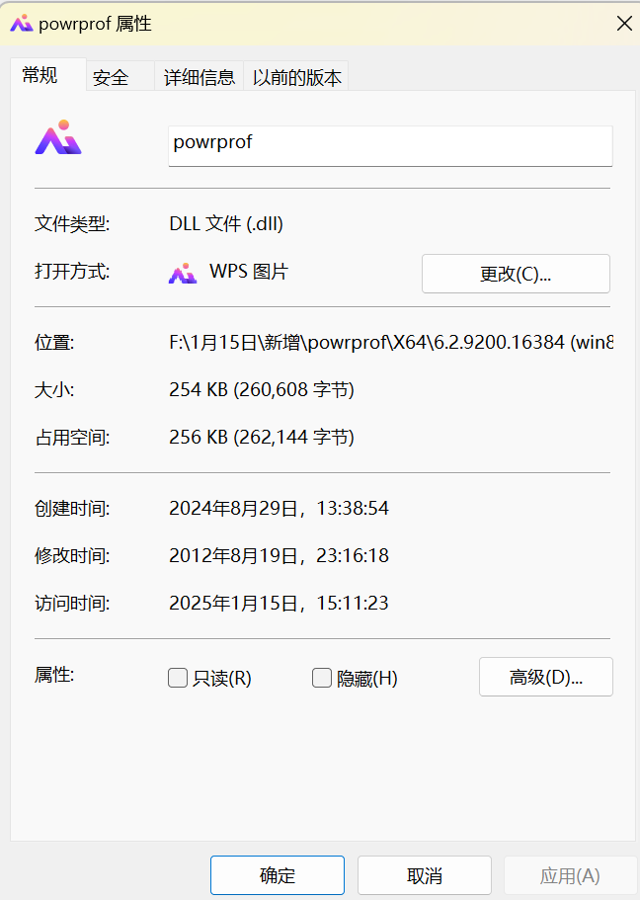Viewport: 640px width, 900px height.
Task: Click creation time 2024年8月29日, 13:38:54
Action: coord(279,508)
